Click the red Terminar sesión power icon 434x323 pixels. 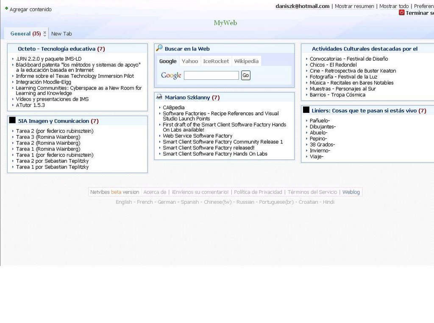pos(402,12)
